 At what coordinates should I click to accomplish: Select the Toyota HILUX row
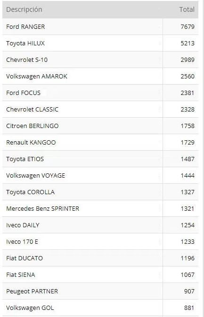[100, 43]
